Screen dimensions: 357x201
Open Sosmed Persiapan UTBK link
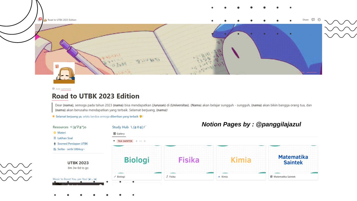(73, 144)
